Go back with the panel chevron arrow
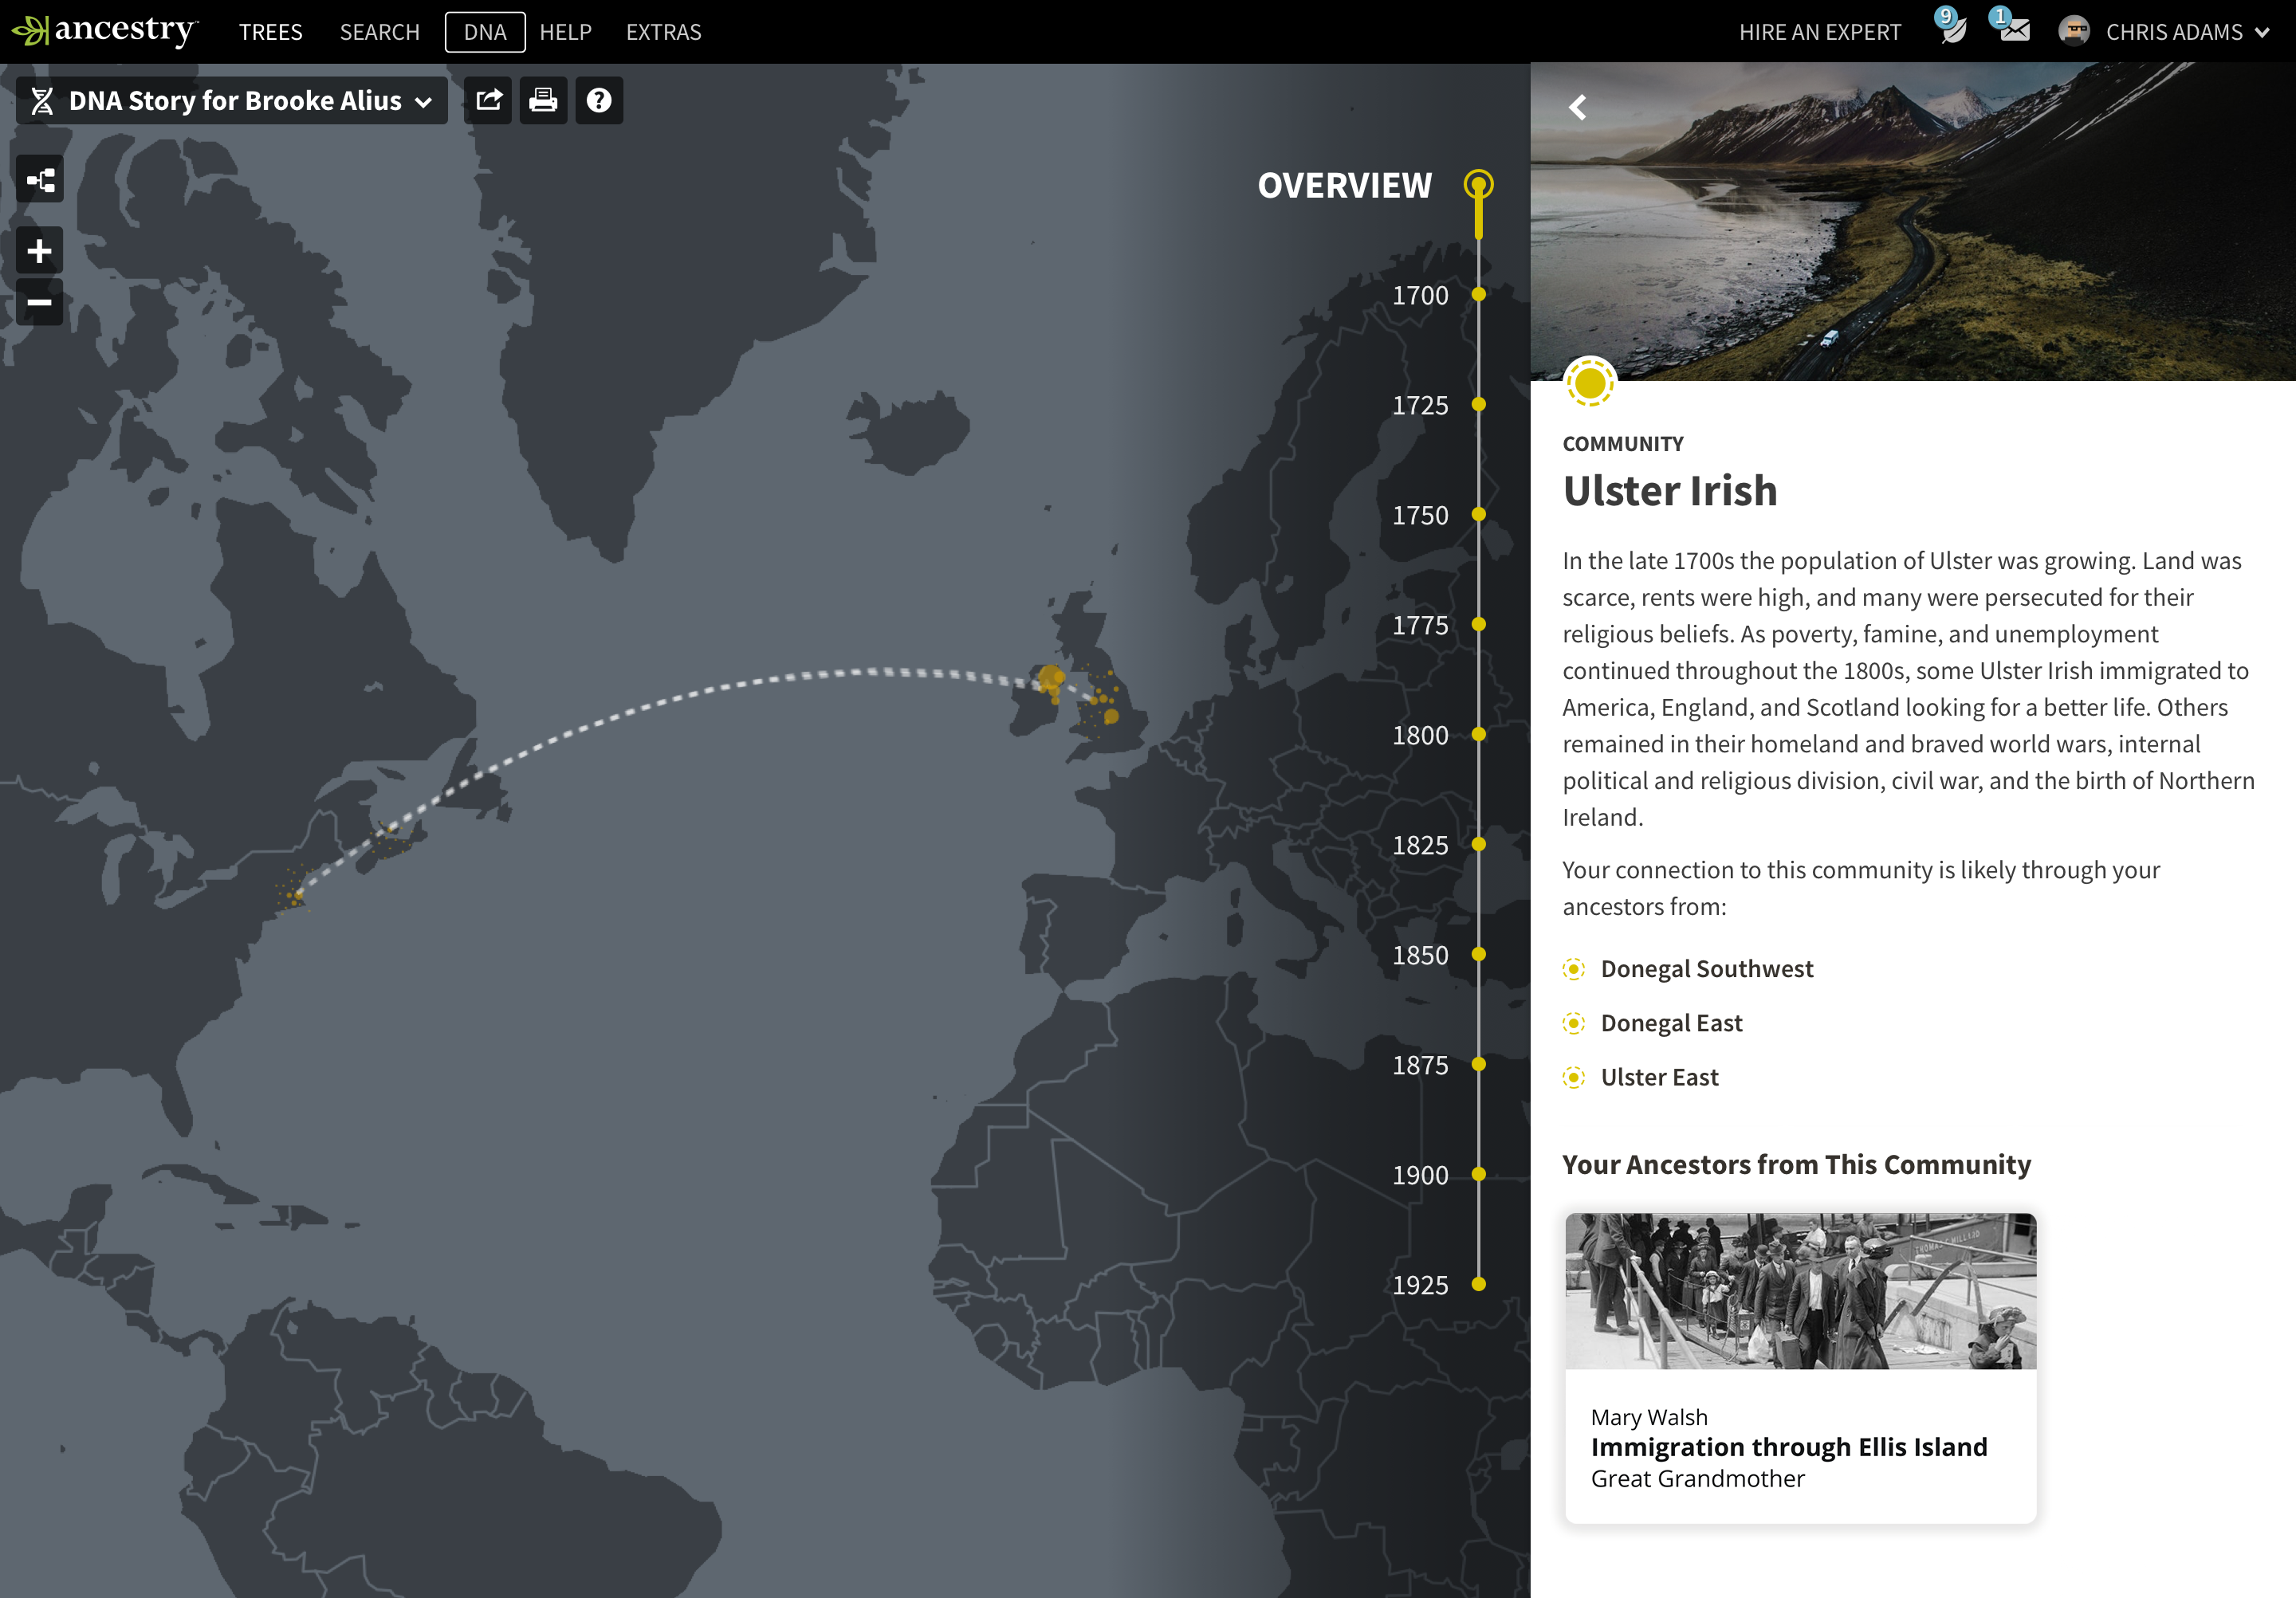Viewport: 2296px width, 1598px height. pos(1577,107)
